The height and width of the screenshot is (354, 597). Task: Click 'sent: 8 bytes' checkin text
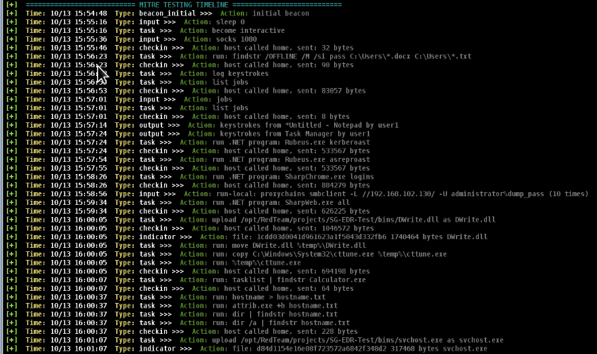coord(323,117)
